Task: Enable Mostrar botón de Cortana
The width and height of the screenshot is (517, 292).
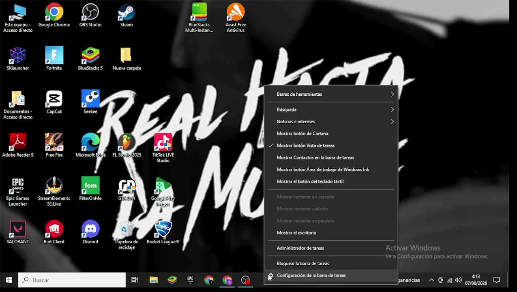Action: click(331, 133)
